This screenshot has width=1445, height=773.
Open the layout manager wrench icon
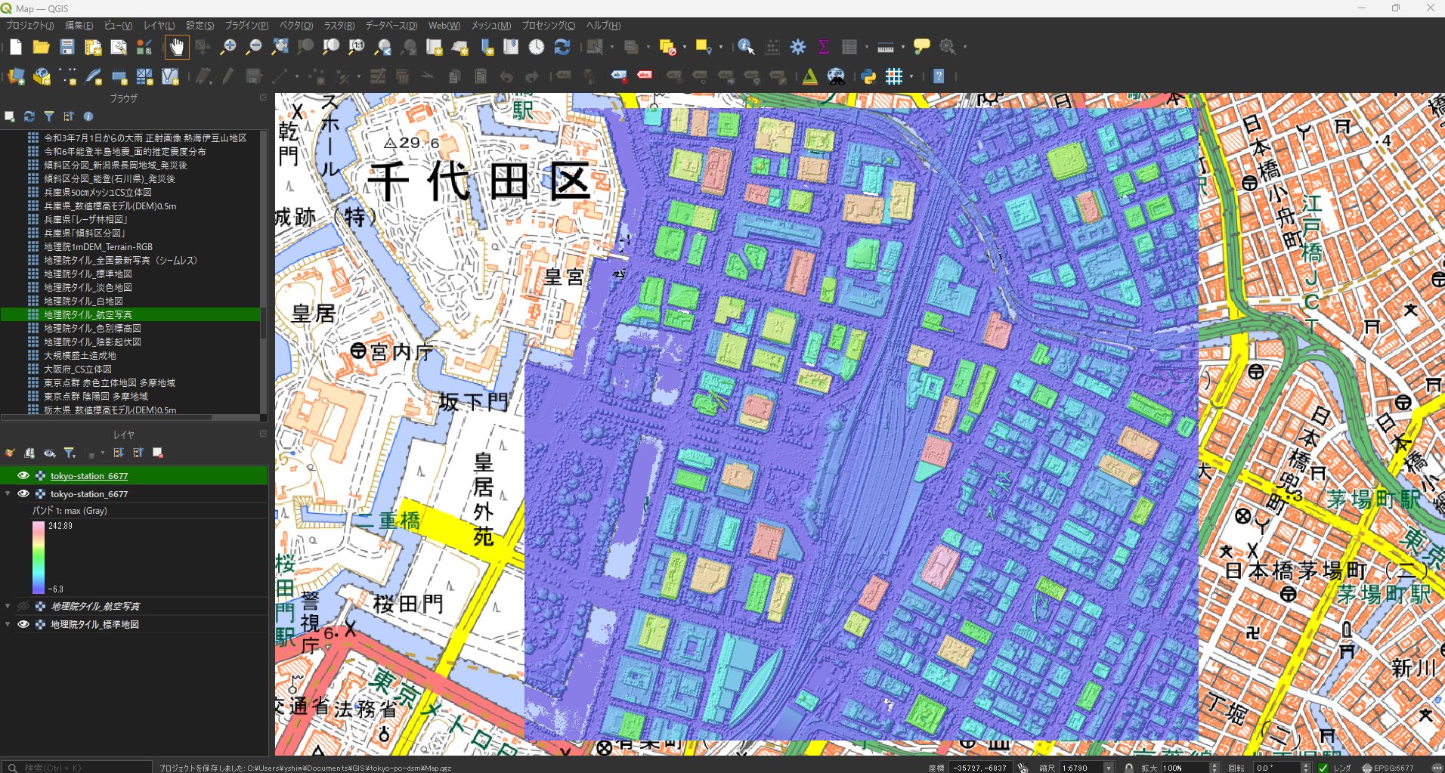119,47
